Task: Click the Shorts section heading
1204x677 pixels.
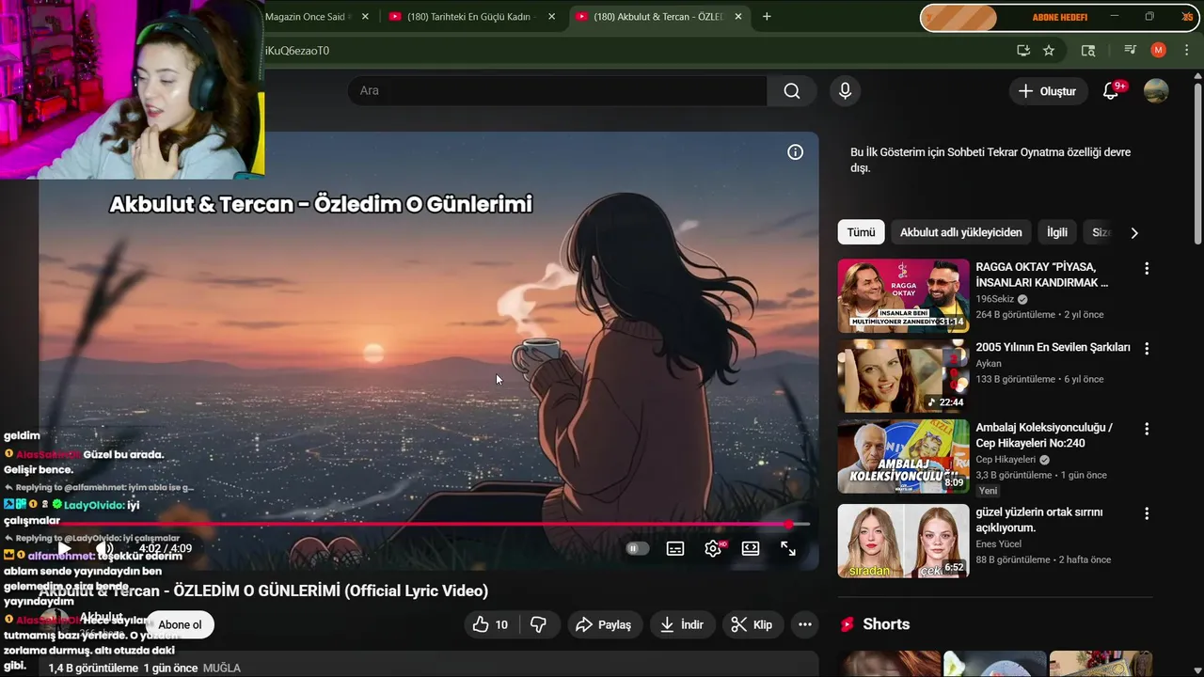Action: 886,624
